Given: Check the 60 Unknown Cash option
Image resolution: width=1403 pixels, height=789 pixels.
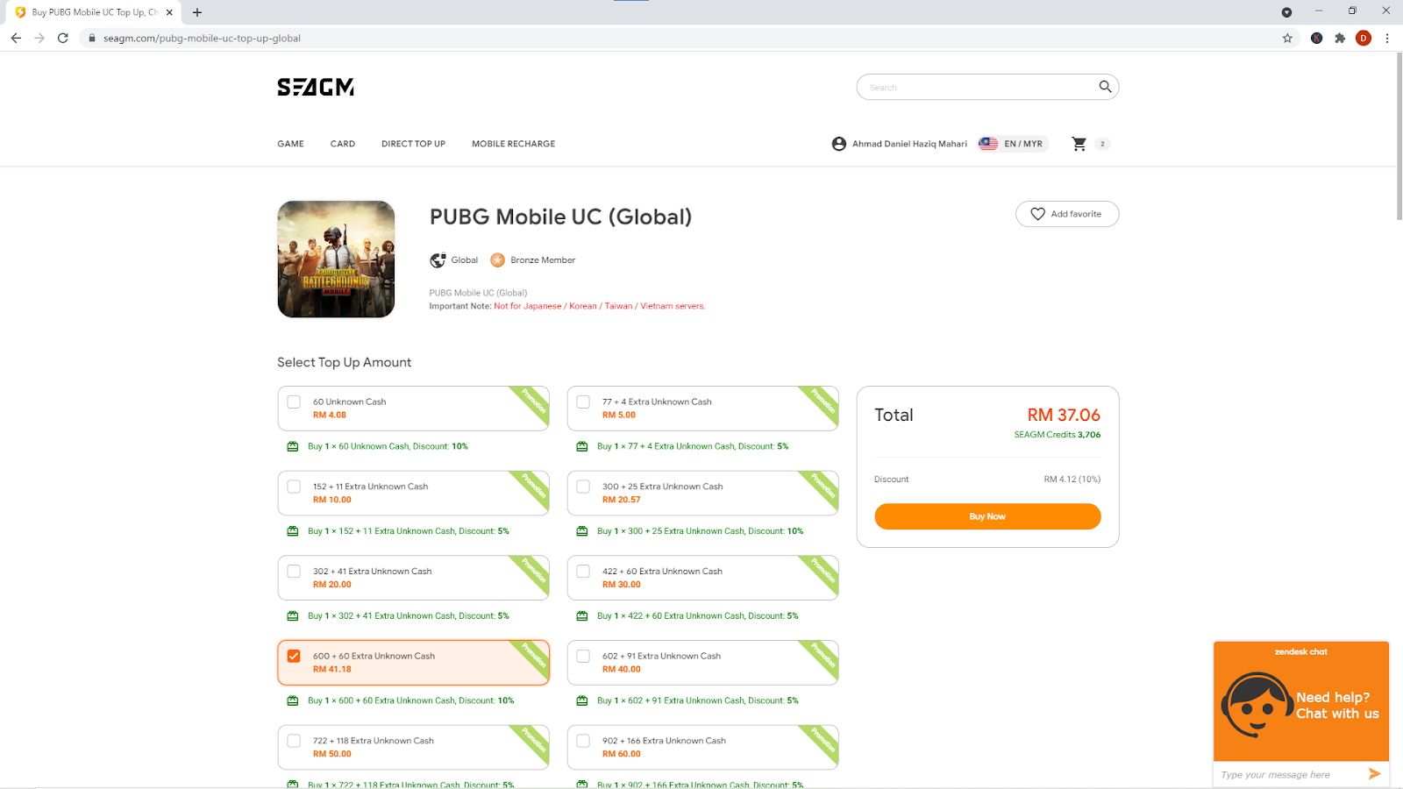Looking at the screenshot, I should coord(294,402).
